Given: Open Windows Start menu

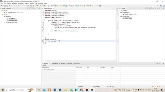Looking at the screenshot, I should click(3, 90).
